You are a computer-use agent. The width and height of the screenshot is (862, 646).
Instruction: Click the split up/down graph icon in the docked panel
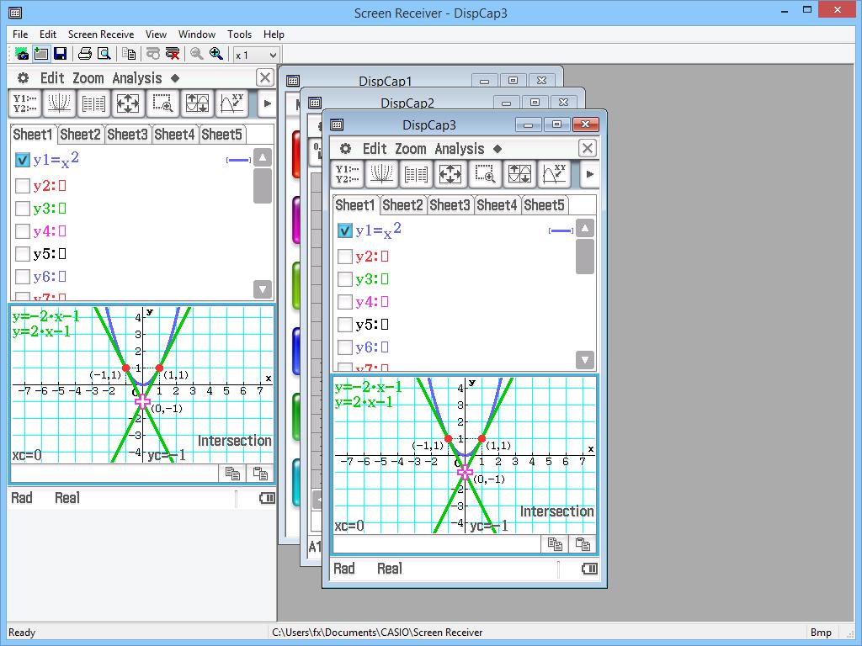point(197,103)
